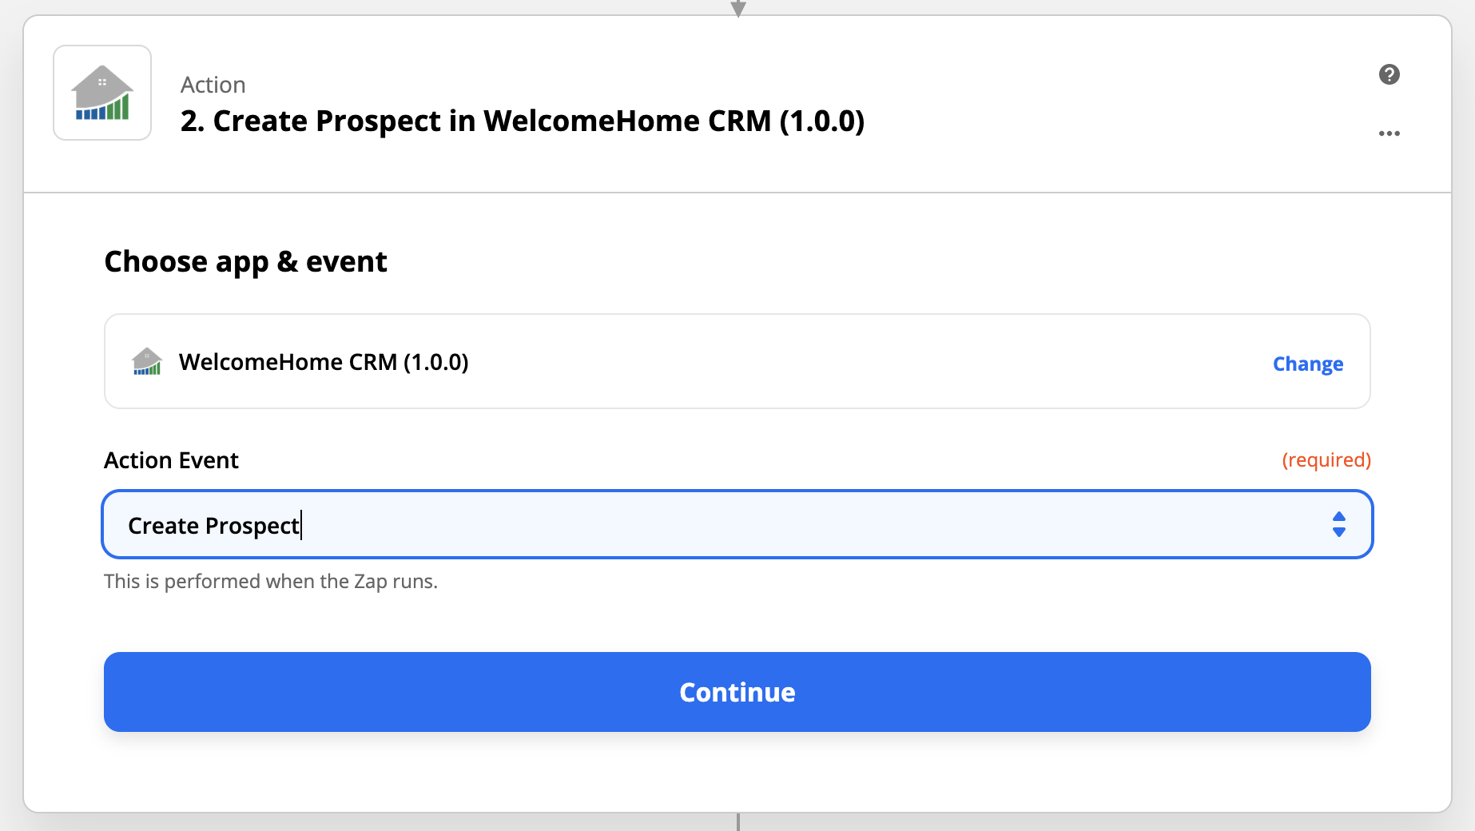The height and width of the screenshot is (831, 1475).
Task: Click the Choose app & event section heading
Action: (245, 262)
